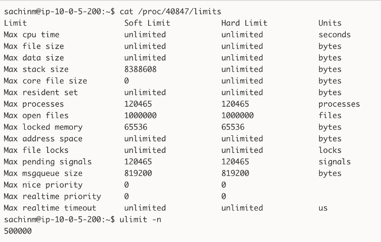Click the Max realtime timeout label
The width and height of the screenshot is (381, 242).
(x=50, y=208)
